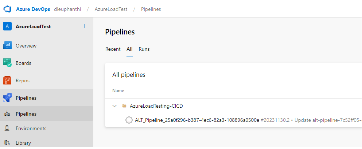The height and width of the screenshot is (149, 362).
Task: Click the AzureLoadTest project avatar icon
Action: pyautogui.click(x=7, y=26)
